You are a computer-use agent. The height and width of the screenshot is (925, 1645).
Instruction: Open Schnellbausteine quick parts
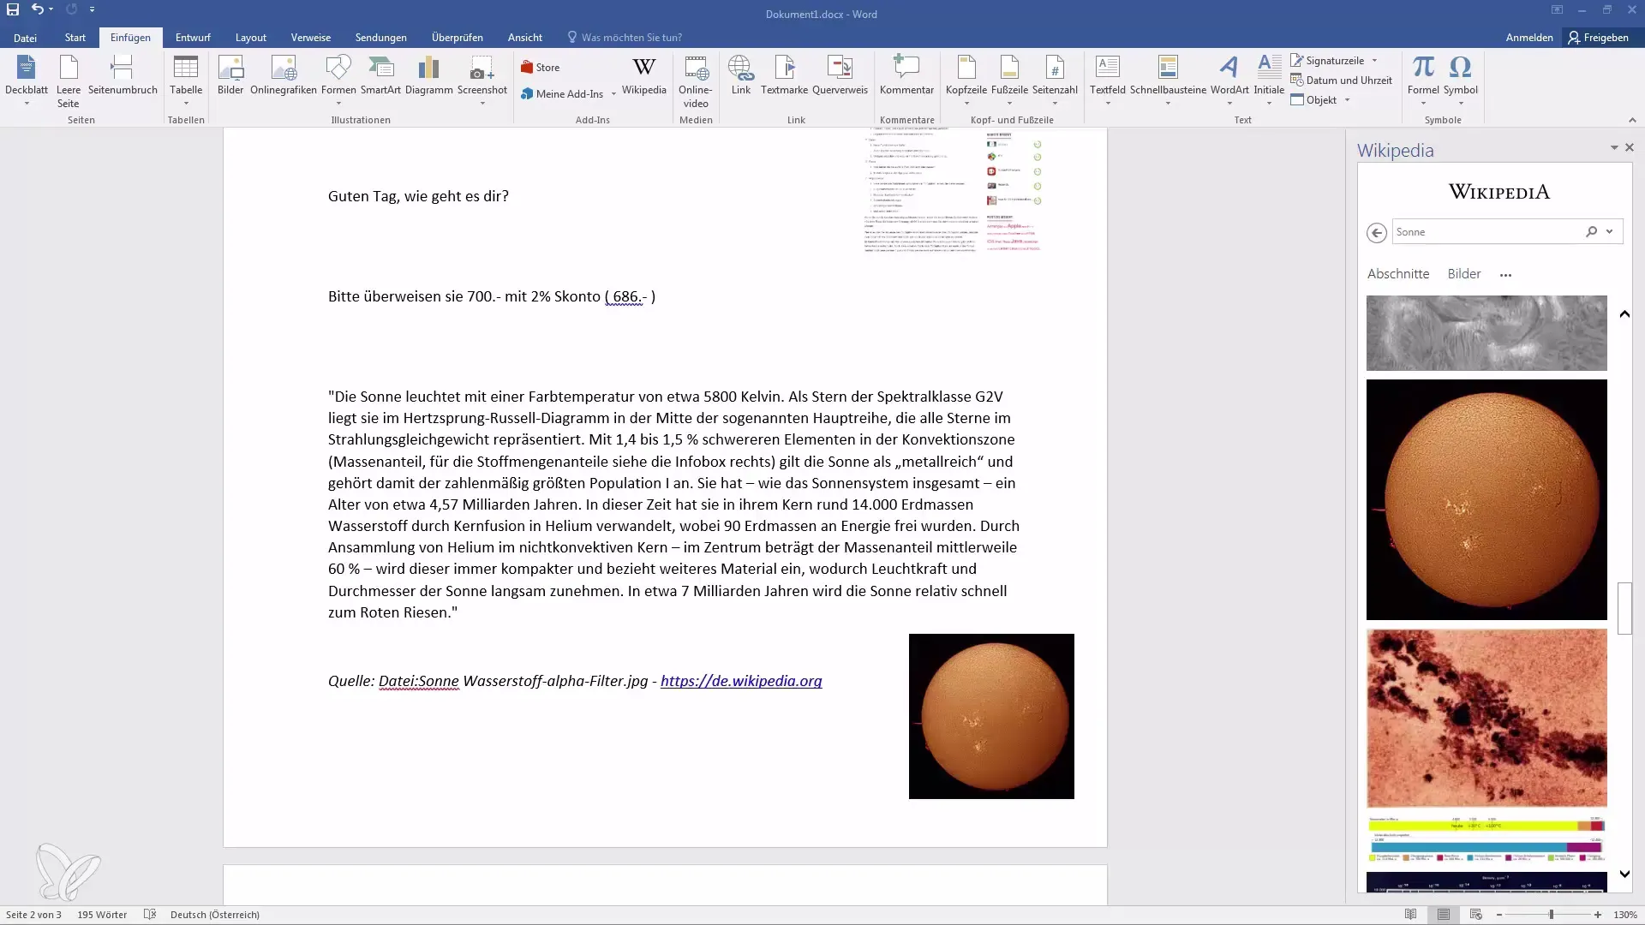(x=1168, y=80)
